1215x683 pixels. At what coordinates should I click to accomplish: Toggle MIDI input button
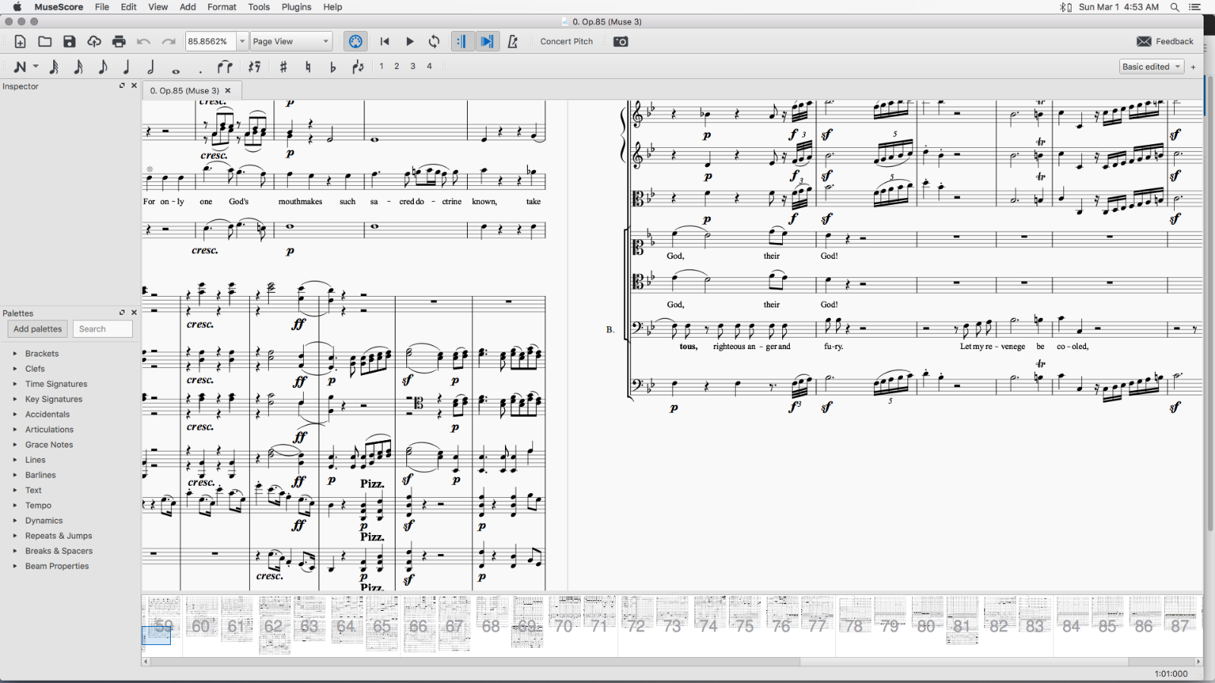point(355,42)
